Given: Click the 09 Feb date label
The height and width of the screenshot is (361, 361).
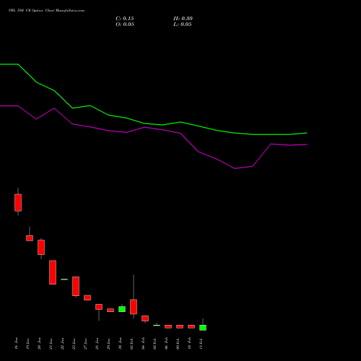Looking at the screenshot, I should click(x=178, y=344).
